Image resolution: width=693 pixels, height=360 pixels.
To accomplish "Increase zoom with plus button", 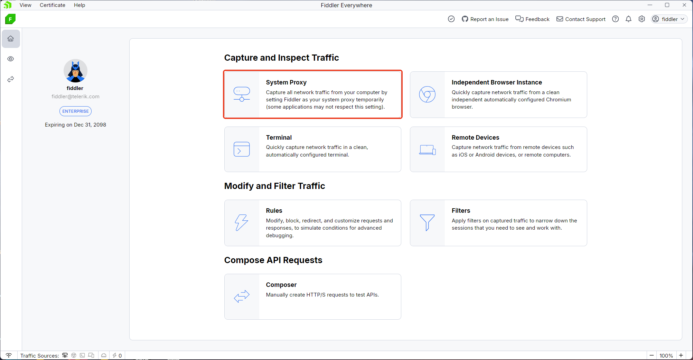I will pos(681,355).
